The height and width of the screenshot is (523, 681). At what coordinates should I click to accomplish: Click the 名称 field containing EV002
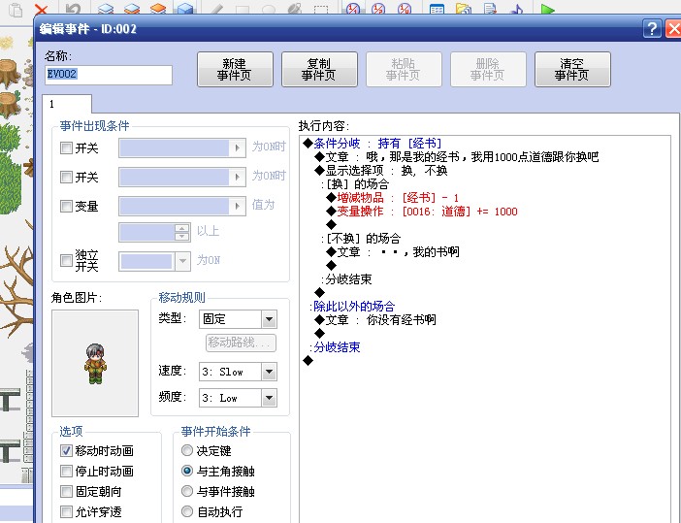tap(109, 75)
